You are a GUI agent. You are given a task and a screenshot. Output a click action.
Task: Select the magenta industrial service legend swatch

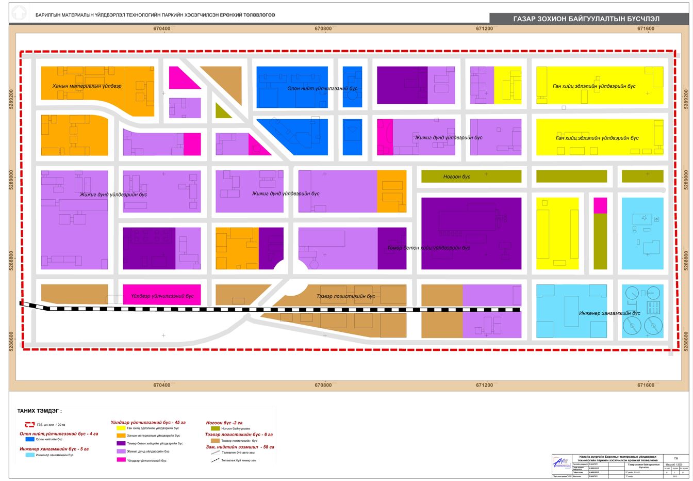(x=121, y=459)
